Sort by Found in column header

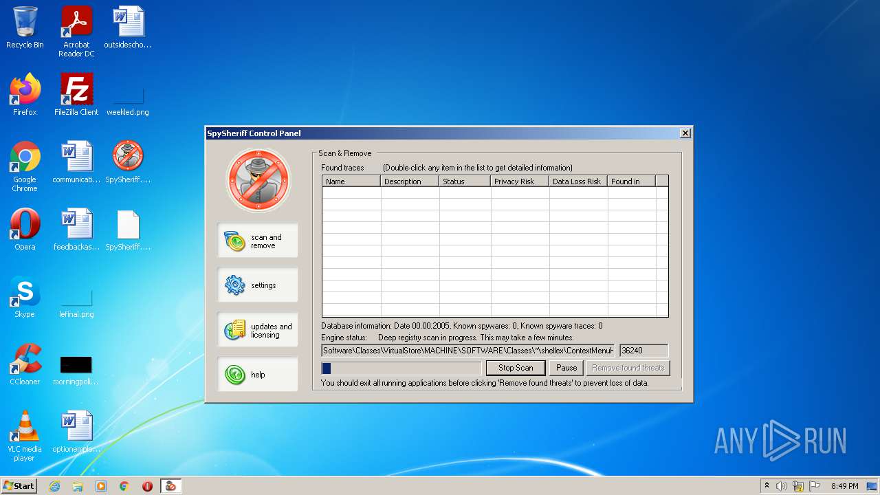coord(631,181)
